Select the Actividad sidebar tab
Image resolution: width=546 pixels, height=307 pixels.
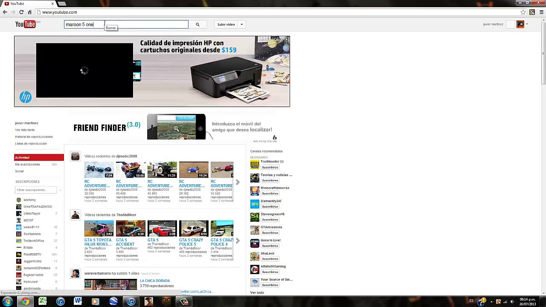point(39,157)
